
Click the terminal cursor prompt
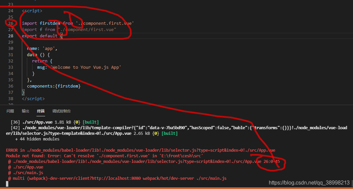tap(7, 184)
